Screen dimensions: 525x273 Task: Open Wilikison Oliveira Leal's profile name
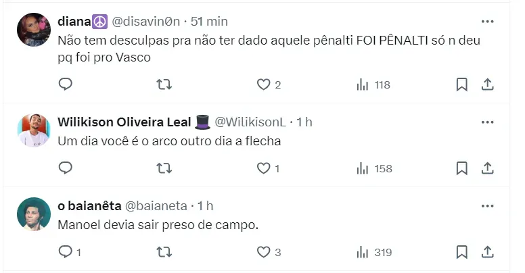point(125,122)
